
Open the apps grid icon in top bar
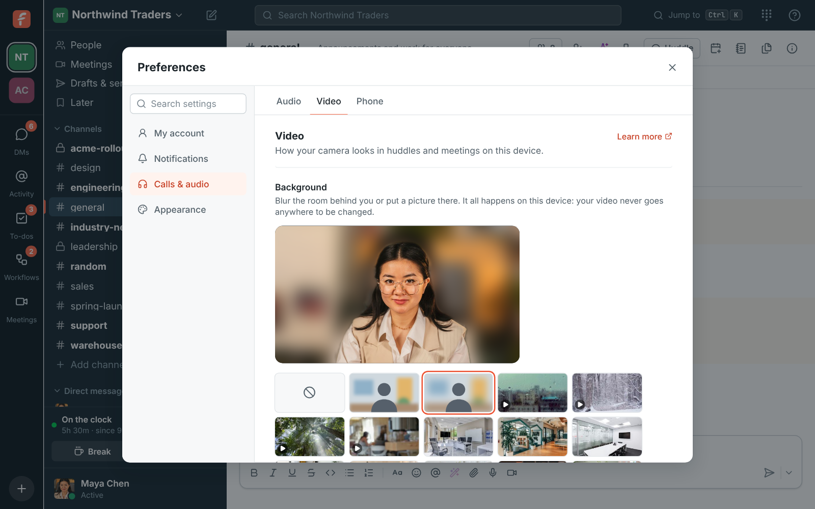pos(767,15)
